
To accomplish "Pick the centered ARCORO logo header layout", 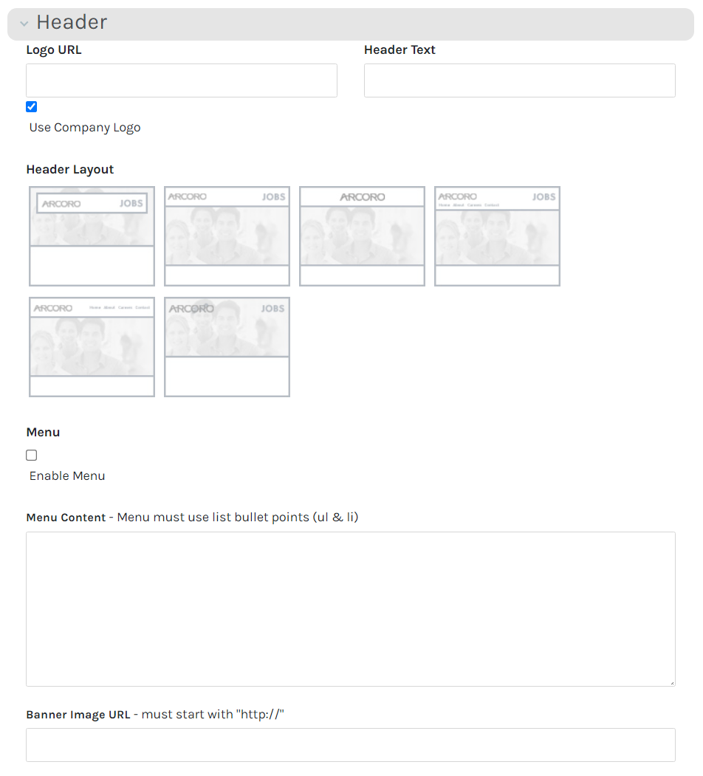I will [x=362, y=236].
